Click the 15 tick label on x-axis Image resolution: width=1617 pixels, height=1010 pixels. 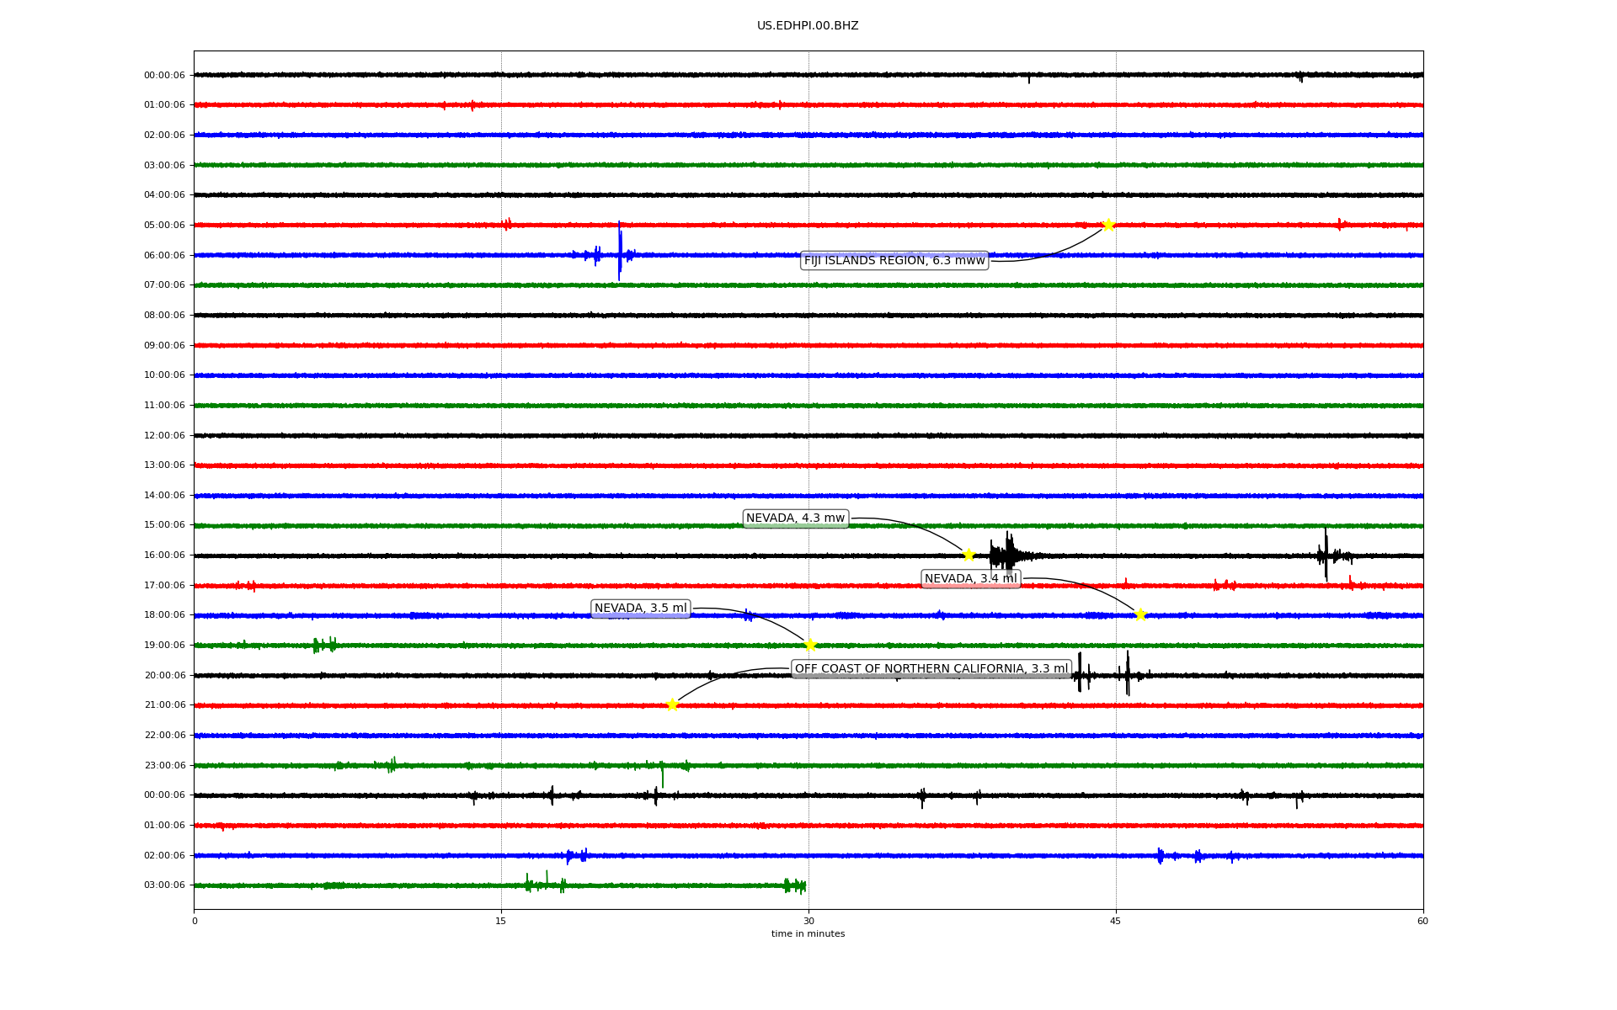pyautogui.click(x=501, y=921)
